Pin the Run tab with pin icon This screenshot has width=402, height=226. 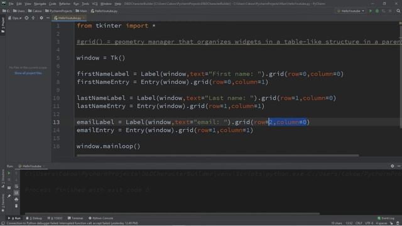(9, 196)
